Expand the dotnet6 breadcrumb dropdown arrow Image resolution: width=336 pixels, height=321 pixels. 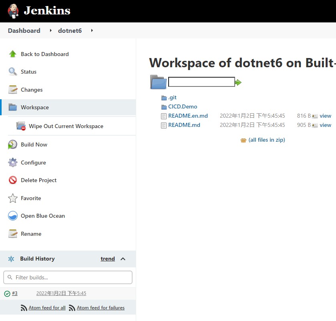92,30
